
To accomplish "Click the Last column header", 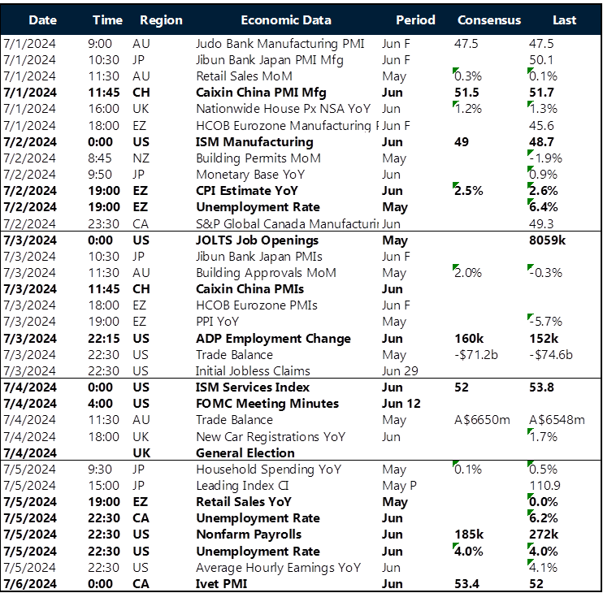I will 564,20.
